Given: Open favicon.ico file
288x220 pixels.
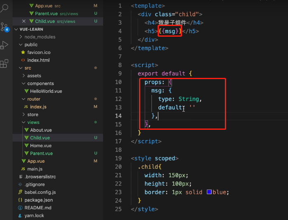Looking at the screenshot, I should (58, 52).
